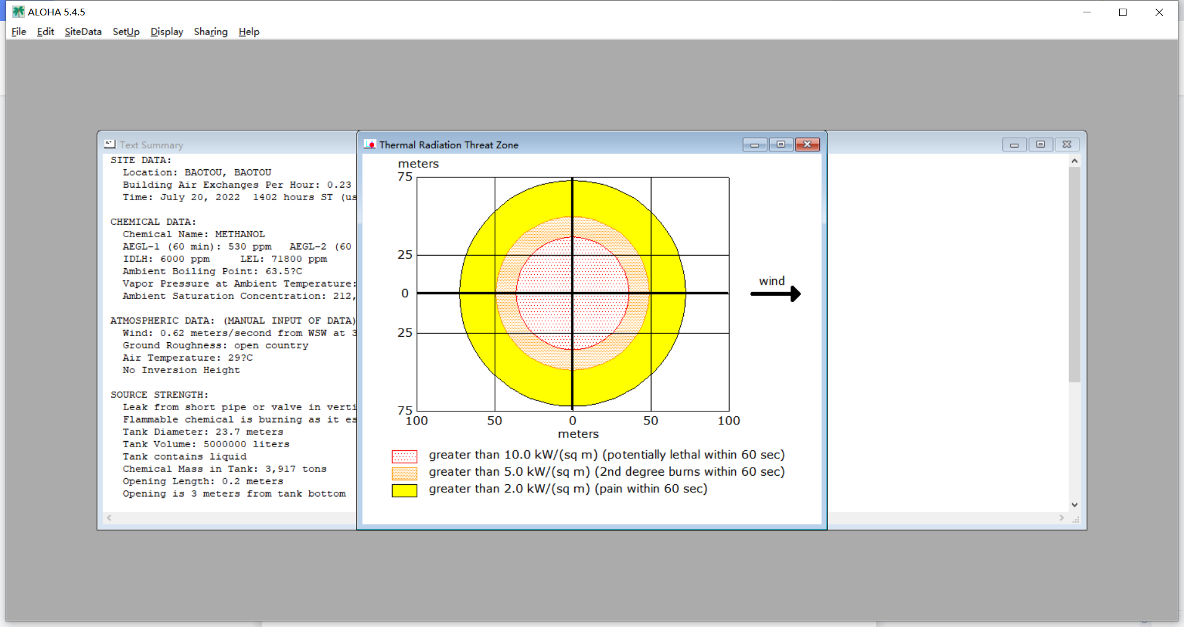Click the ALOHA palm tree app icon
The image size is (1184, 627).
tap(19, 12)
